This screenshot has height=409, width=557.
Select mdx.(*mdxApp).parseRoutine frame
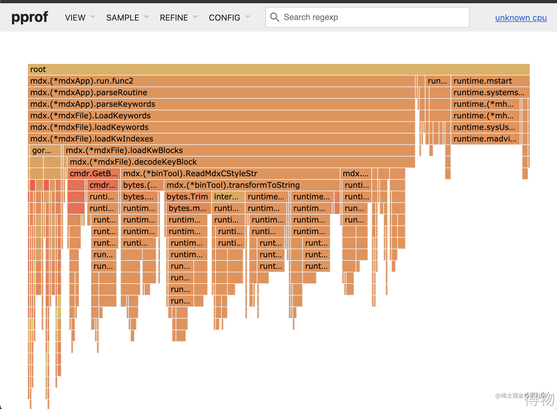221,93
